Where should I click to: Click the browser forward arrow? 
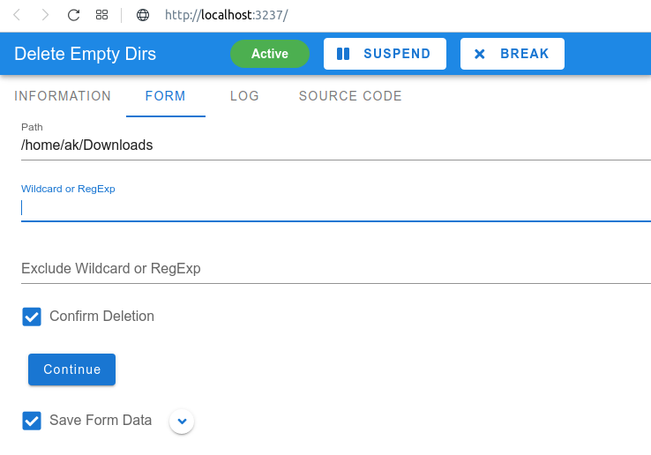pyautogui.click(x=45, y=15)
